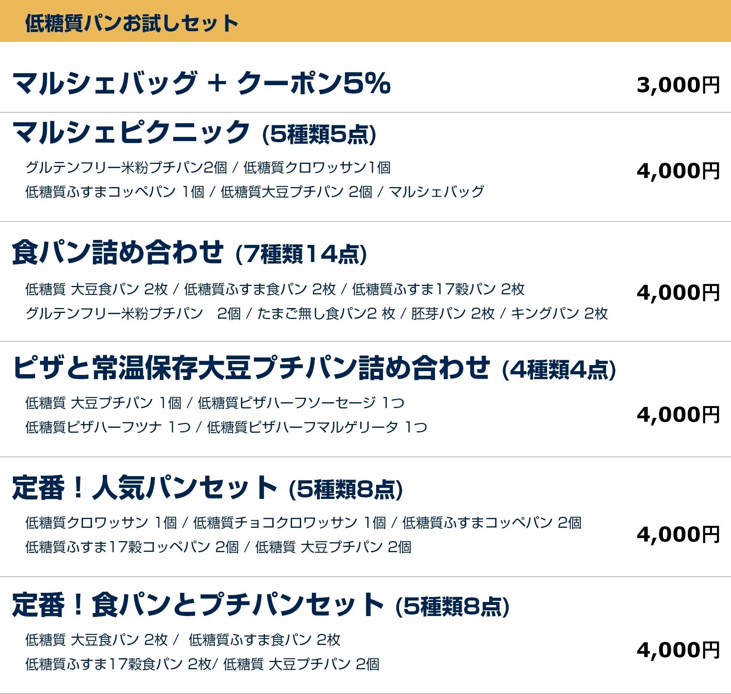Click the 4,000円 price for 食パン詰め合わせ
Screen dimensions: 731x694
[x=678, y=292]
